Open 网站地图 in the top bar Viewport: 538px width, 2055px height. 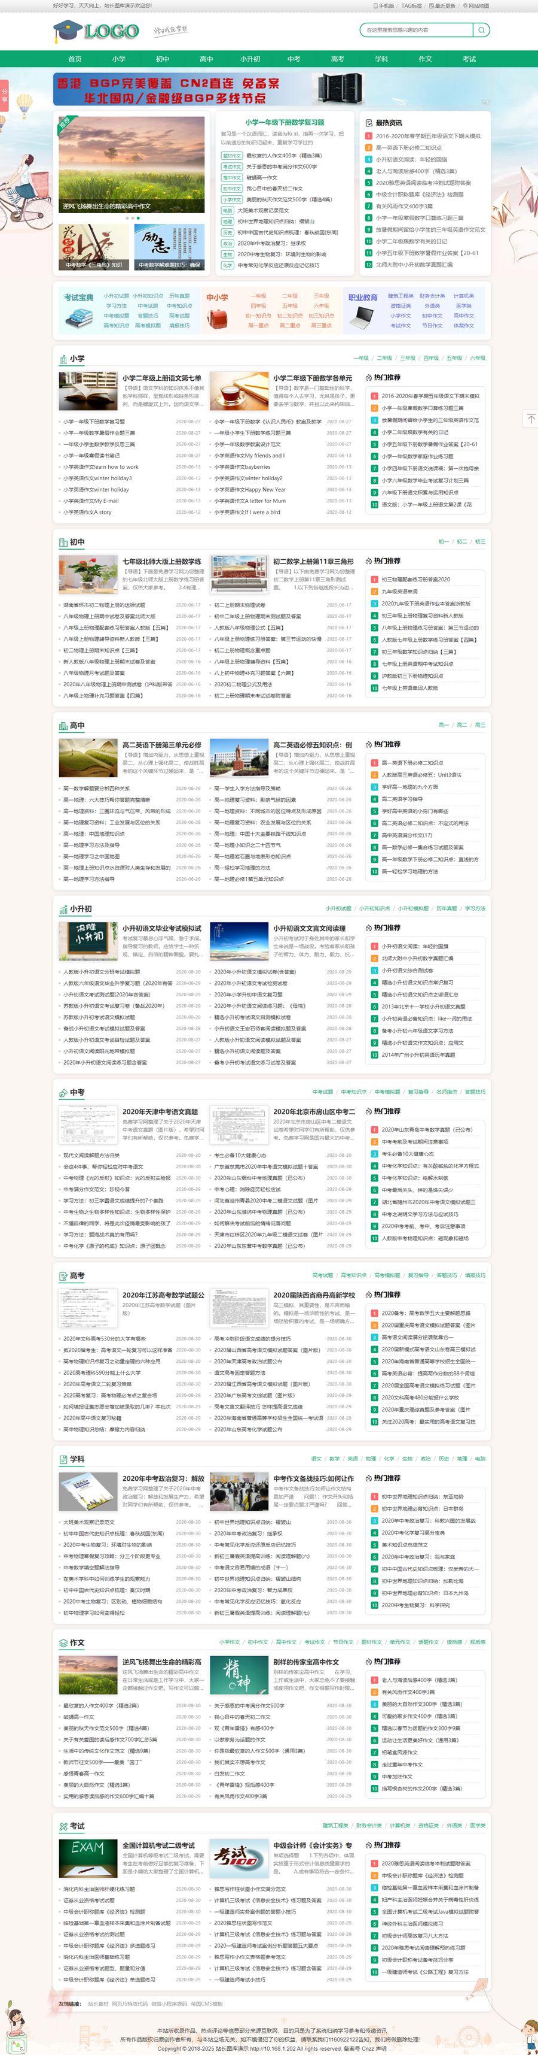[x=476, y=5]
